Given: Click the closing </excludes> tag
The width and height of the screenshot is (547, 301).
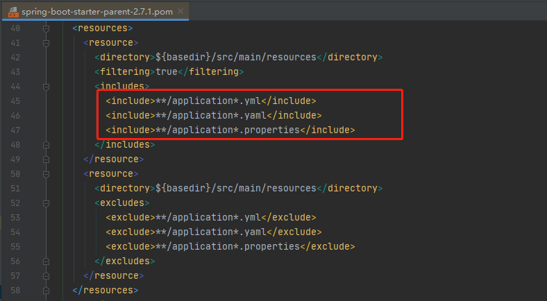Looking at the screenshot, I should pyautogui.click(x=125, y=261).
